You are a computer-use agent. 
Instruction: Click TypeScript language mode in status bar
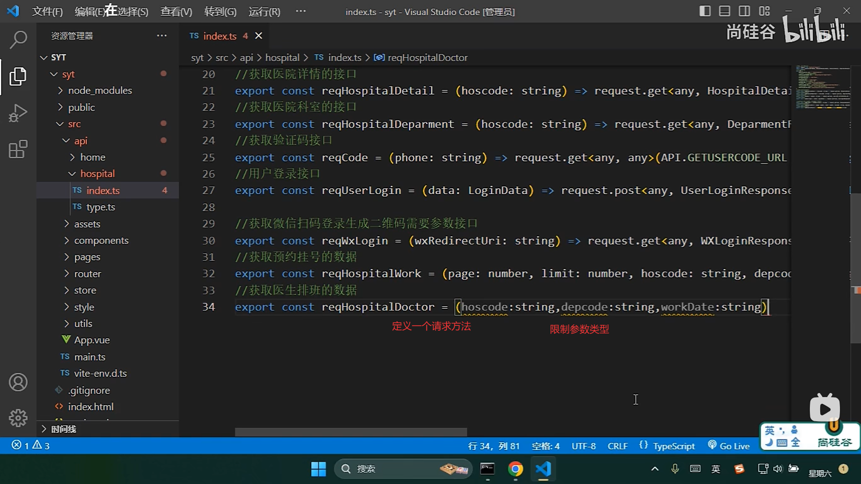coord(673,446)
